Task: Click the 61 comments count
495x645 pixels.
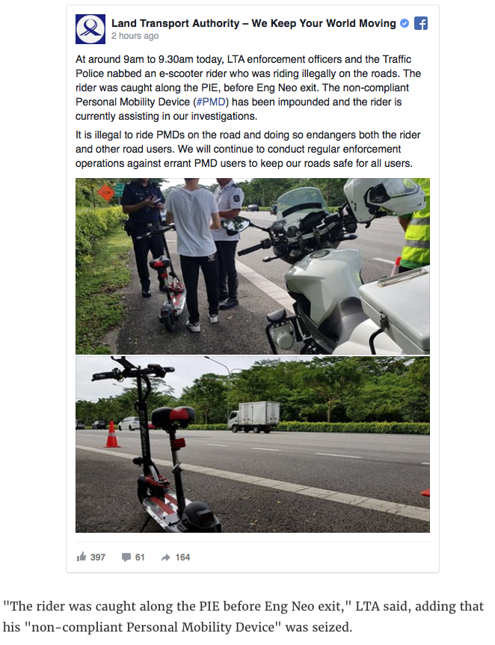Action: [140, 557]
